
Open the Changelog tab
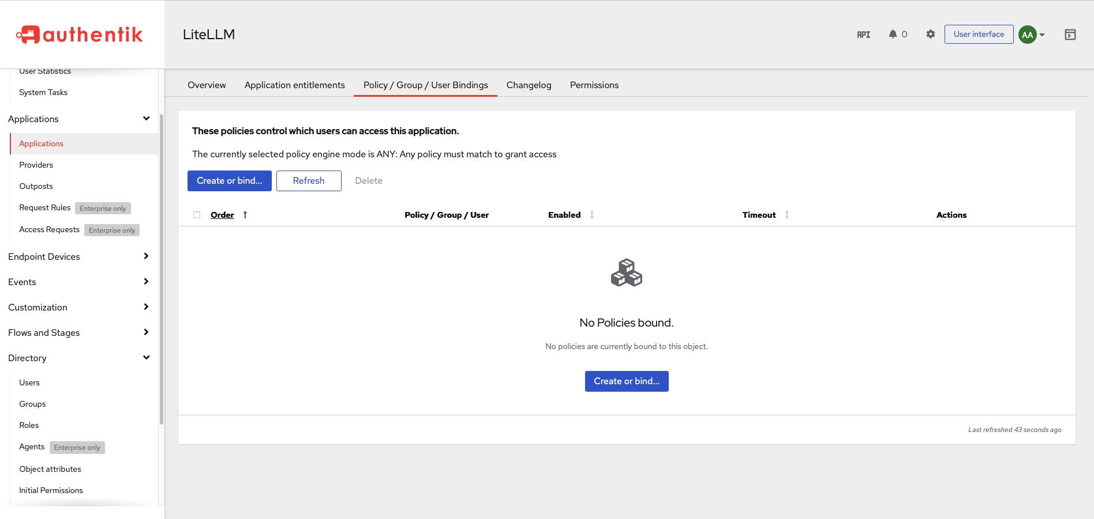(529, 85)
